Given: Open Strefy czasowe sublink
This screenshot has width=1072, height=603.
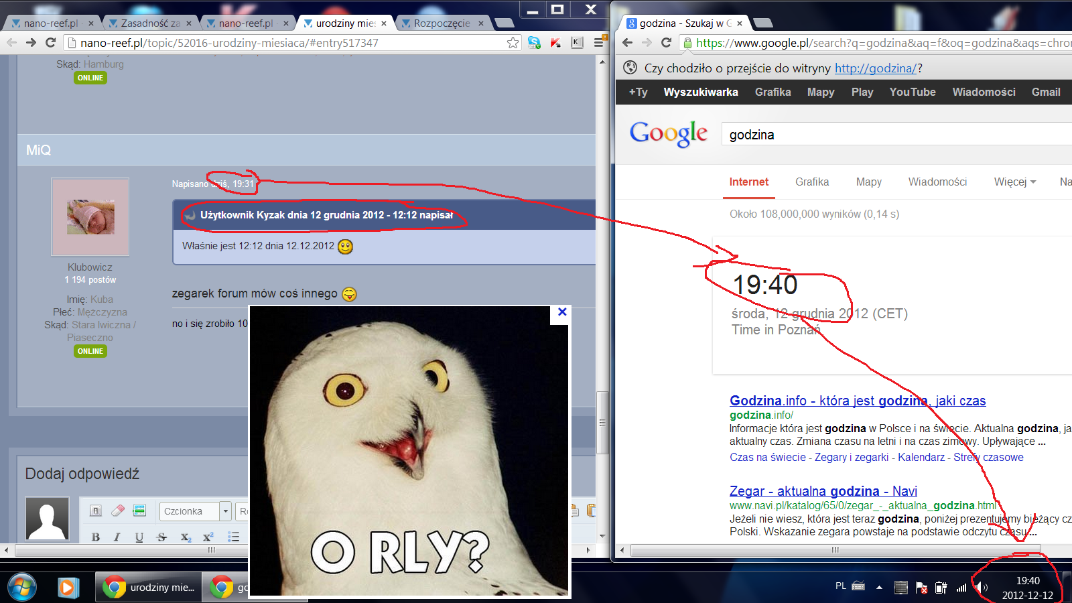Looking at the screenshot, I should (988, 457).
